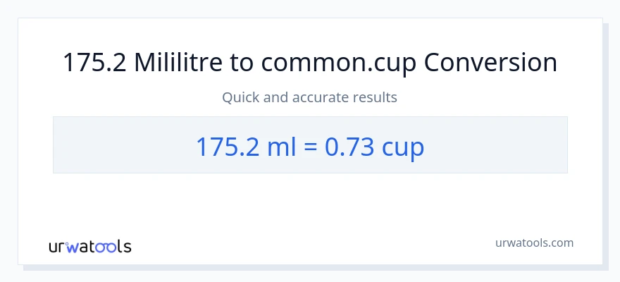The image size is (620, 282).
Task: Click the "Quick and accurate results" subtitle
Action: coord(309,97)
